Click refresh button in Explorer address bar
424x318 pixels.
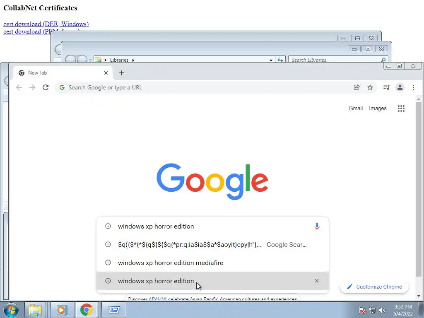pos(280,60)
